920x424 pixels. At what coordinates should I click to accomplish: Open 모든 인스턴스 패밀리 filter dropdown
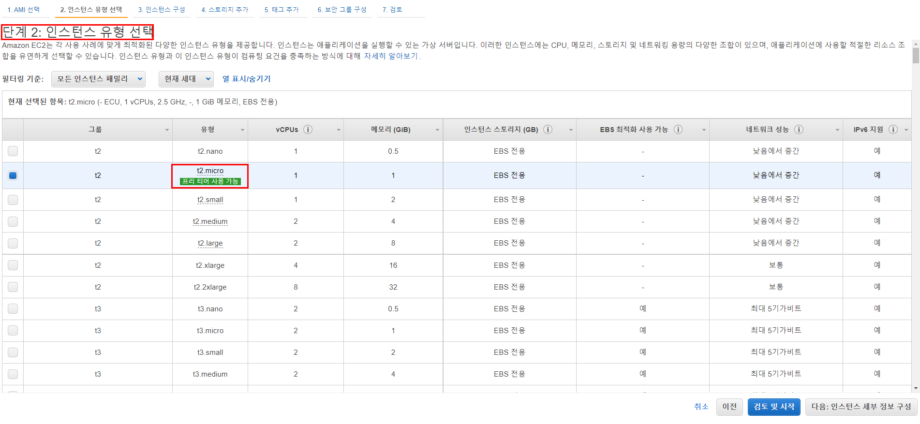coord(98,79)
